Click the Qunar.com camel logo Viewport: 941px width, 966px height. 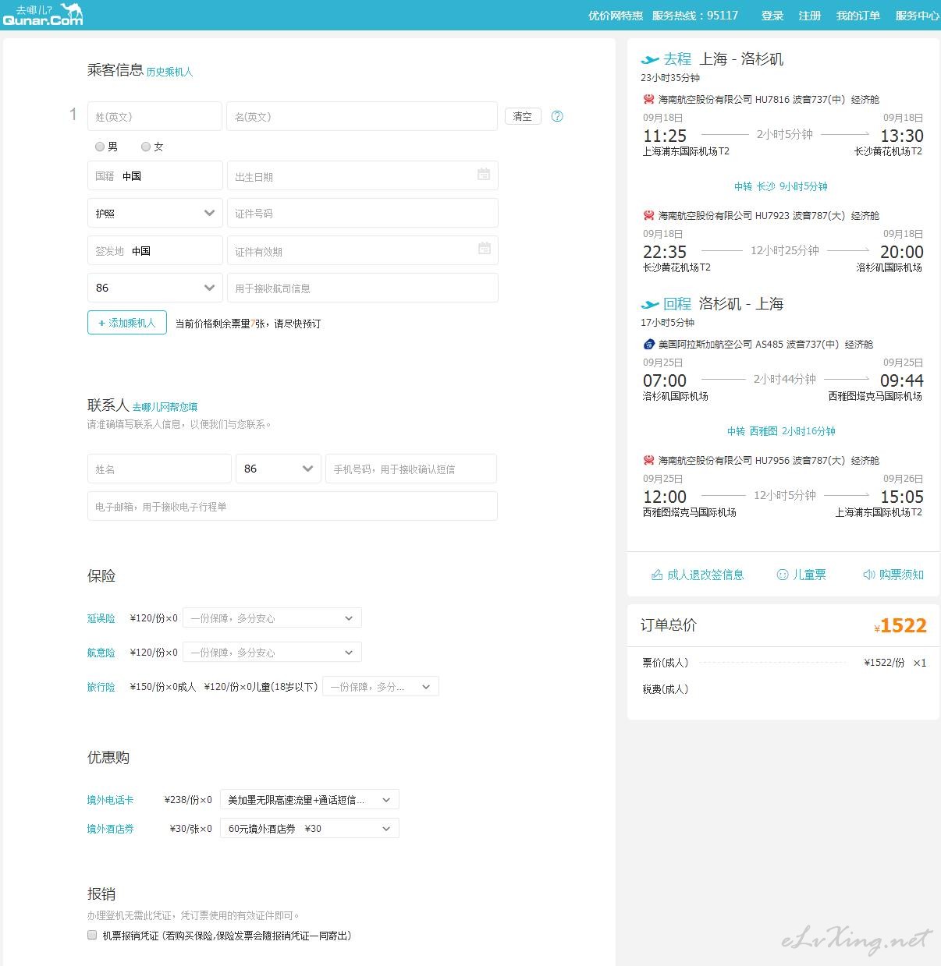click(43, 15)
